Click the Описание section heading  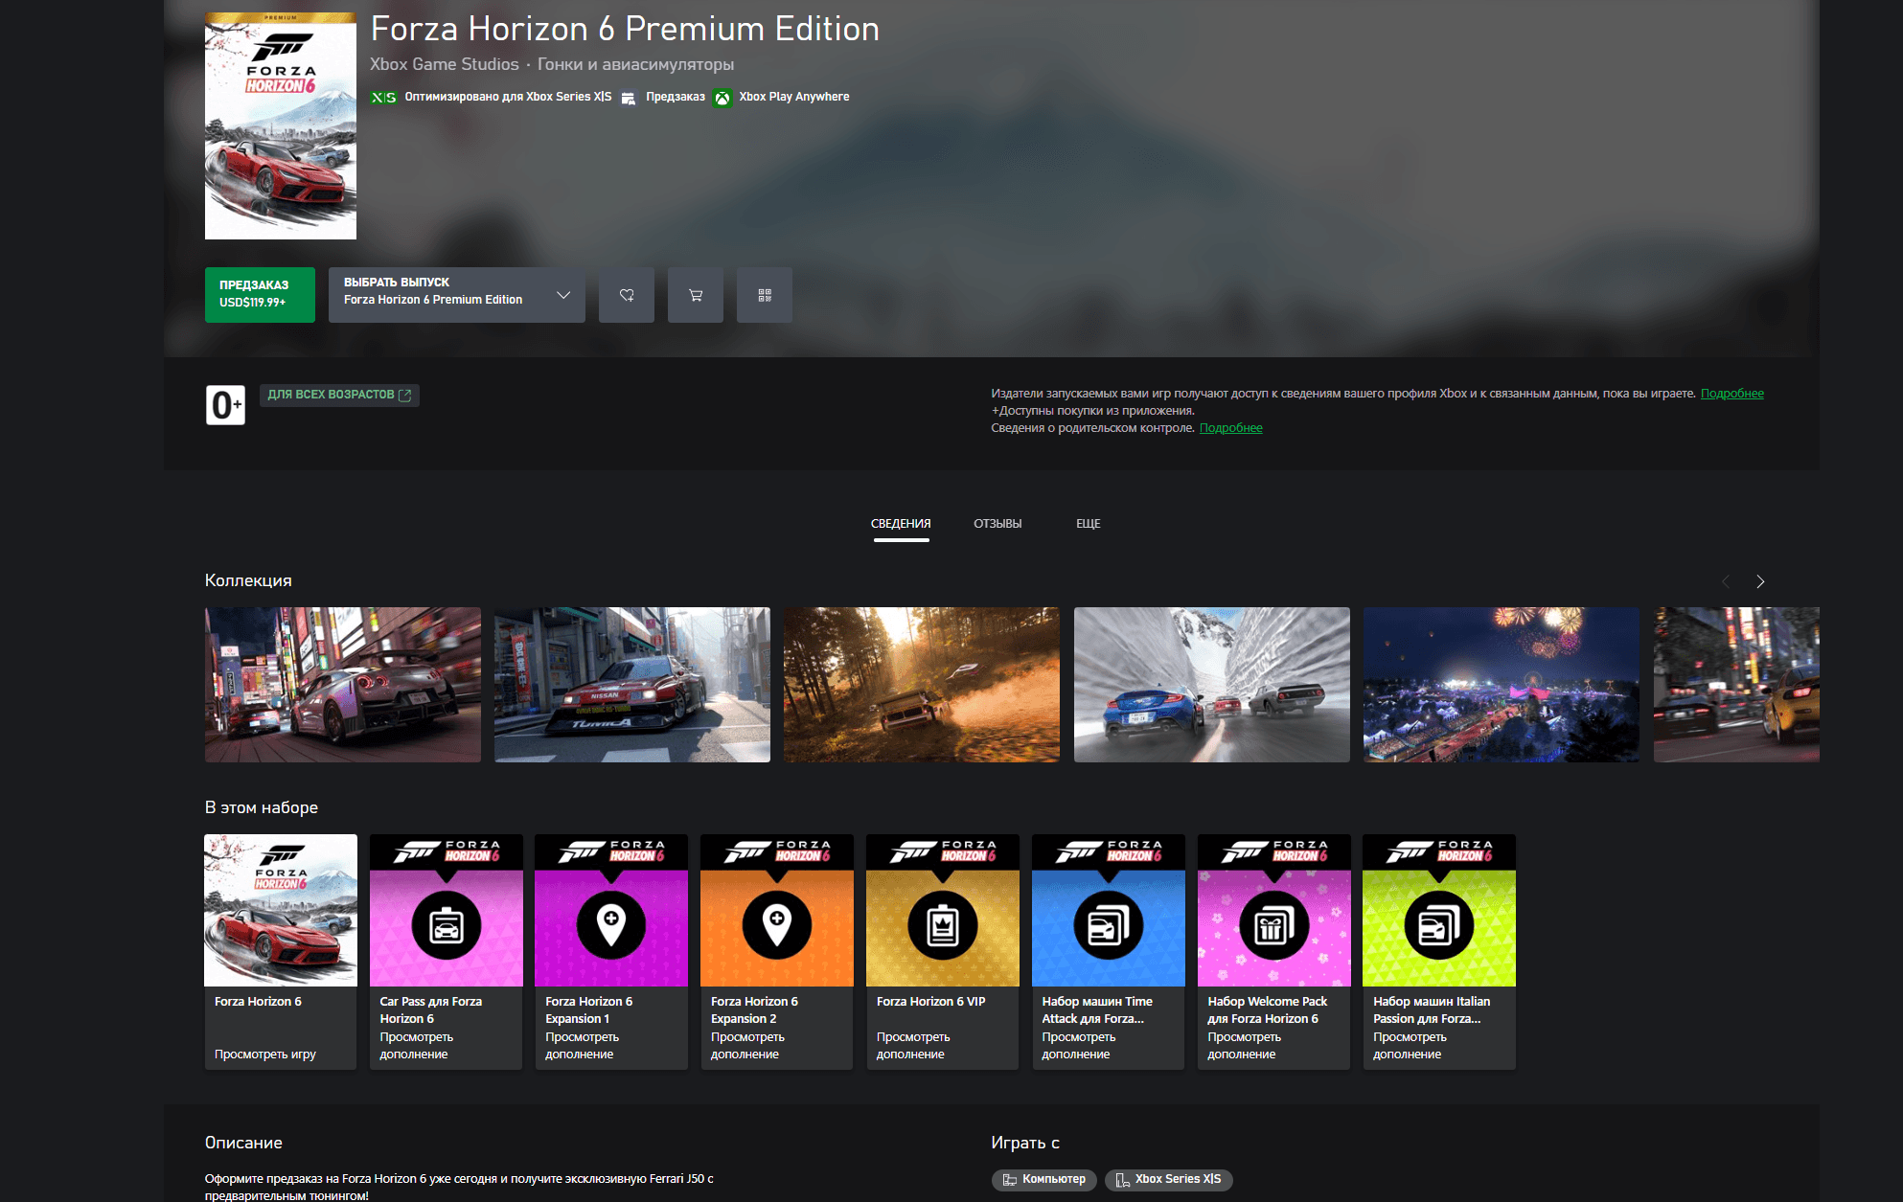243,1143
